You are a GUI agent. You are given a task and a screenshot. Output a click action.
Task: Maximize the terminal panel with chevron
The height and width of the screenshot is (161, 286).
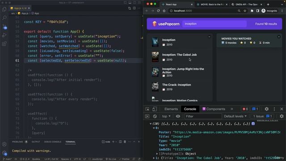coord(134,142)
